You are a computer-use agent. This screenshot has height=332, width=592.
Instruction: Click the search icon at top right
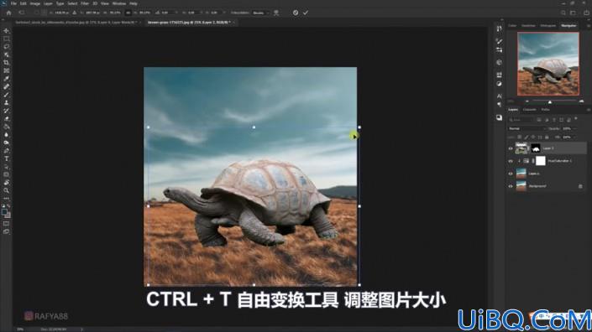(x=563, y=13)
